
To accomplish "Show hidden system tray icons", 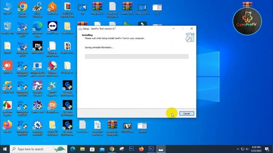I will click(x=238, y=149).
